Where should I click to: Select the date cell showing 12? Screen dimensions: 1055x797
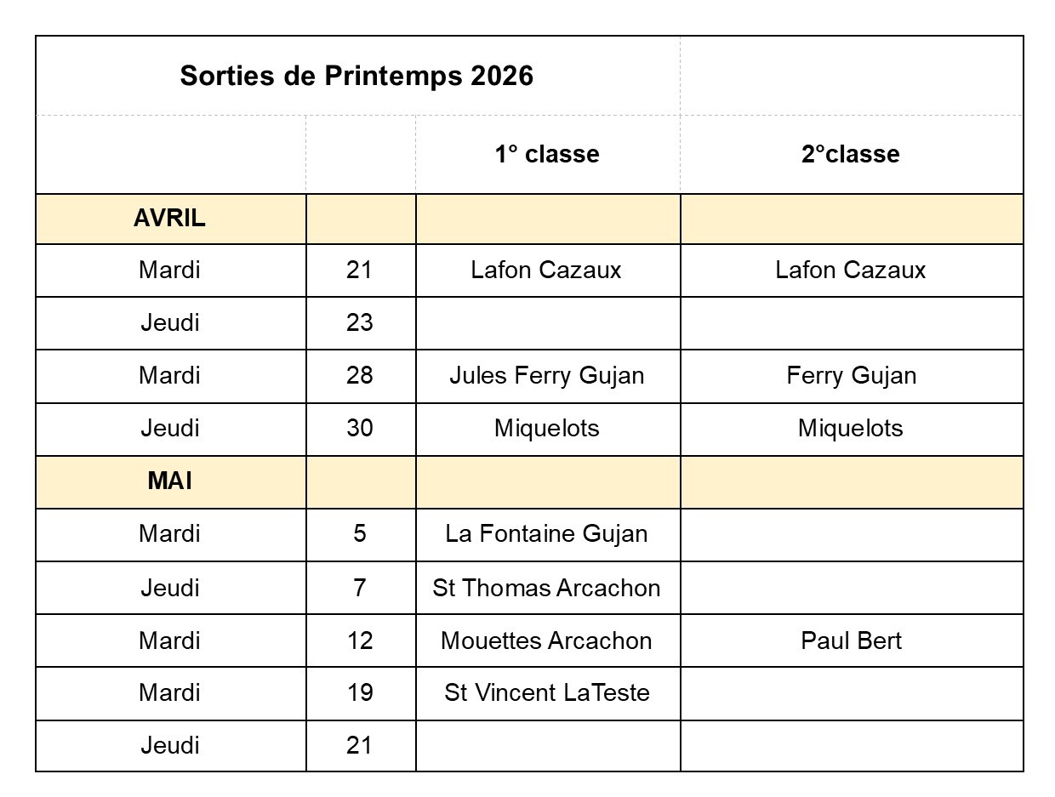coord(360,640)
